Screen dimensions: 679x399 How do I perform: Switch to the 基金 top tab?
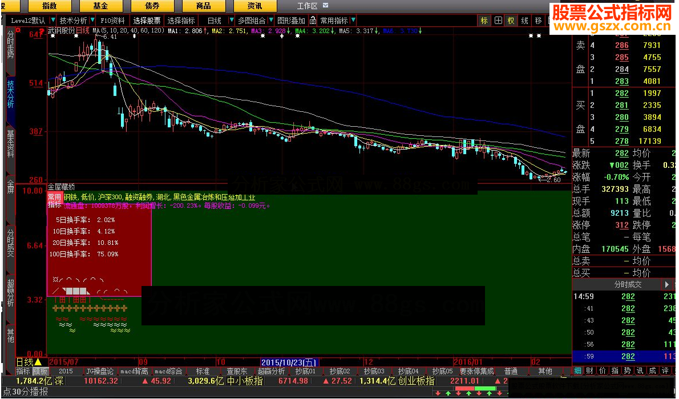coord(100,6)
